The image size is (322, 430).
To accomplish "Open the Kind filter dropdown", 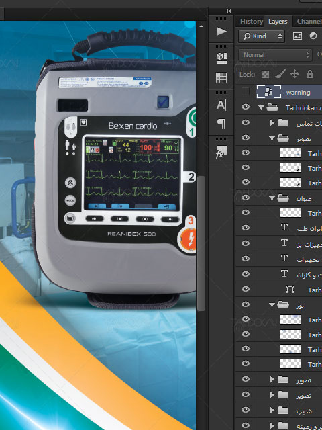I will (262, 36).
